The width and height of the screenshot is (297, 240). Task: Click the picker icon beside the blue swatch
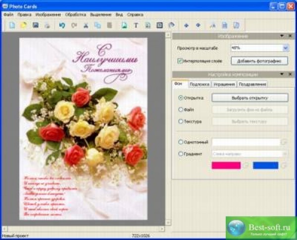point(284,166)
